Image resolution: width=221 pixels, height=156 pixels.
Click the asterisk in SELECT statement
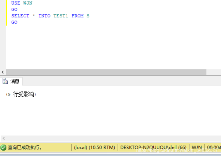click(x=34, y=16)
